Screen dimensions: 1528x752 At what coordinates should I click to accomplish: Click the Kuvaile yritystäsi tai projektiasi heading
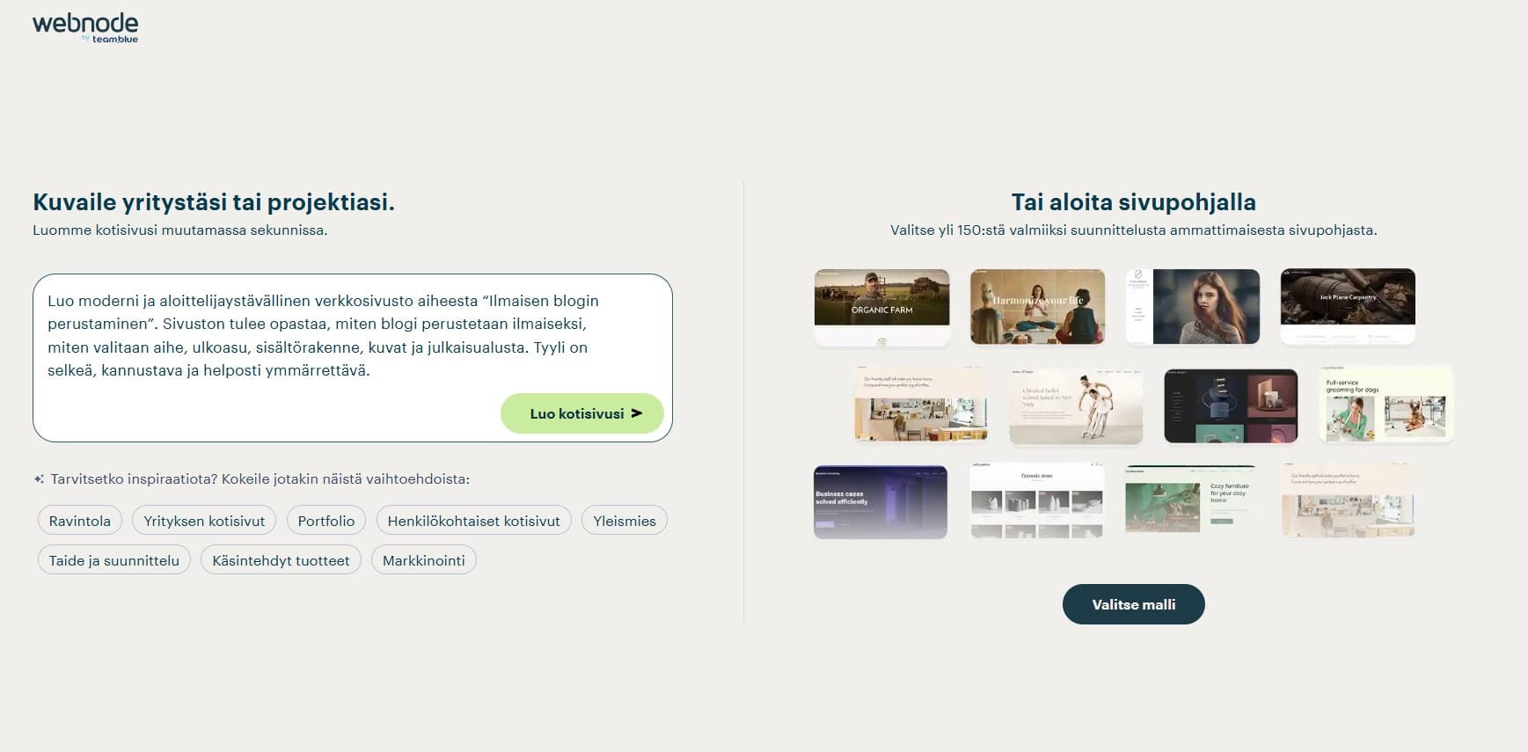[x=214, y=202]
